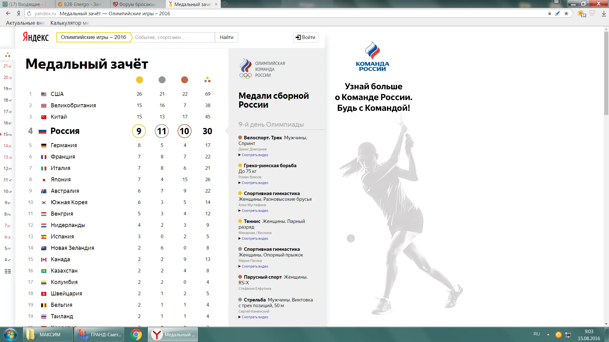609x342 pixels.
Task: Click the event or athlete search field
Action: pyautogui.click(x=173, y=37)
